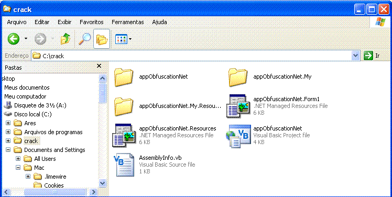Image resolution: width=392 pixels, height=197 pixels.
Task: Toggle the Folders pane button
Action: point(102,39)
